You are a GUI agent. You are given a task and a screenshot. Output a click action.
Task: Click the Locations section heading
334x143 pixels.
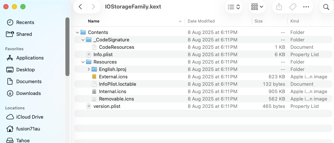(x=15, y=108)
